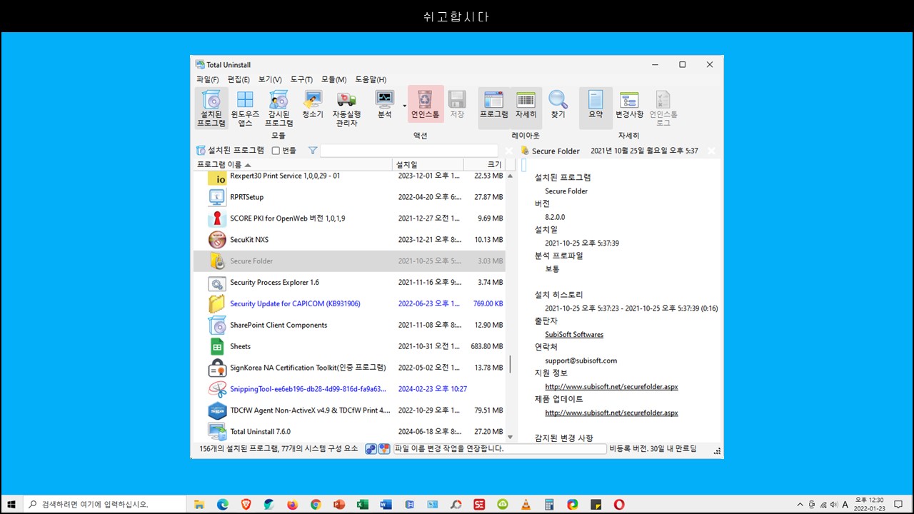Select Security Update for CAPICOM (KB931906)

point(349,304)
